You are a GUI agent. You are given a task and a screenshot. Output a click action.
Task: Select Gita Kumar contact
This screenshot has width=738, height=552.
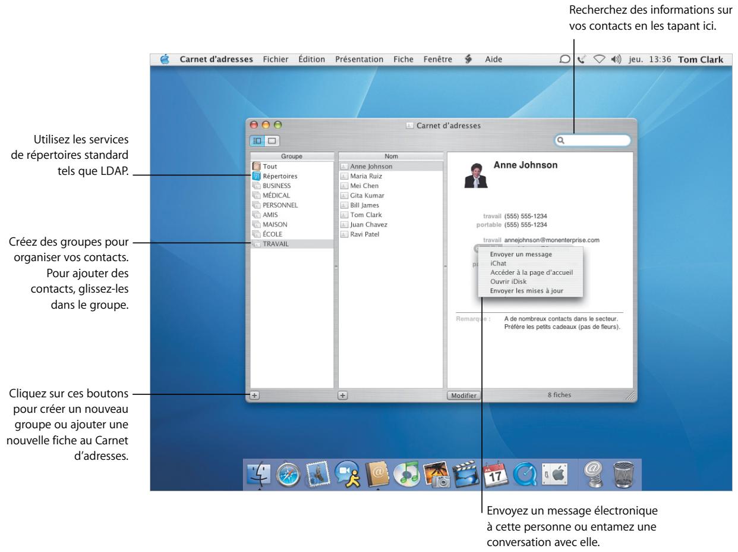(x=391, y=195)
